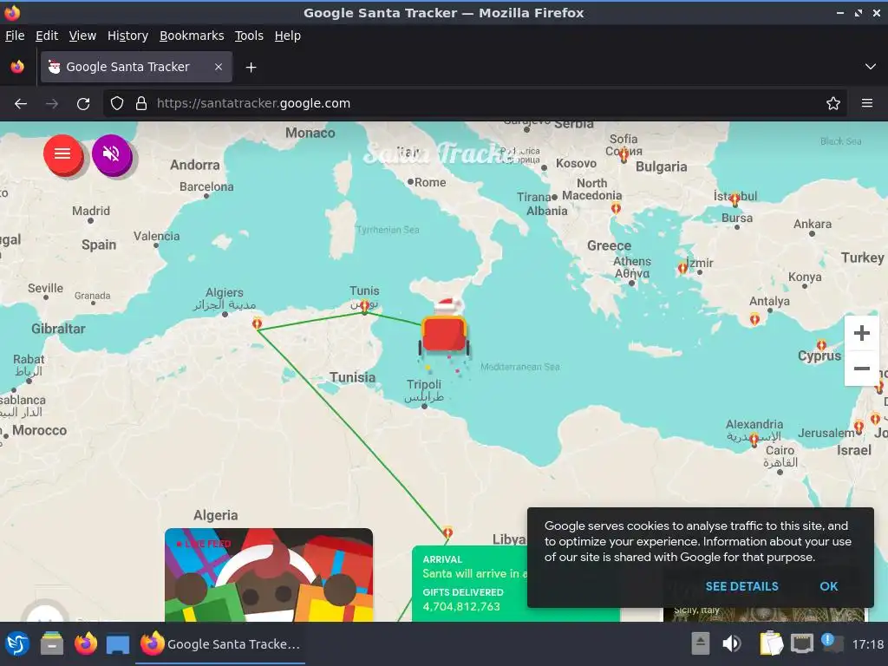The image size is (888, 666).
Task: Open the notification tray icon
Action: pyautogui.click(x=832, y=643)
